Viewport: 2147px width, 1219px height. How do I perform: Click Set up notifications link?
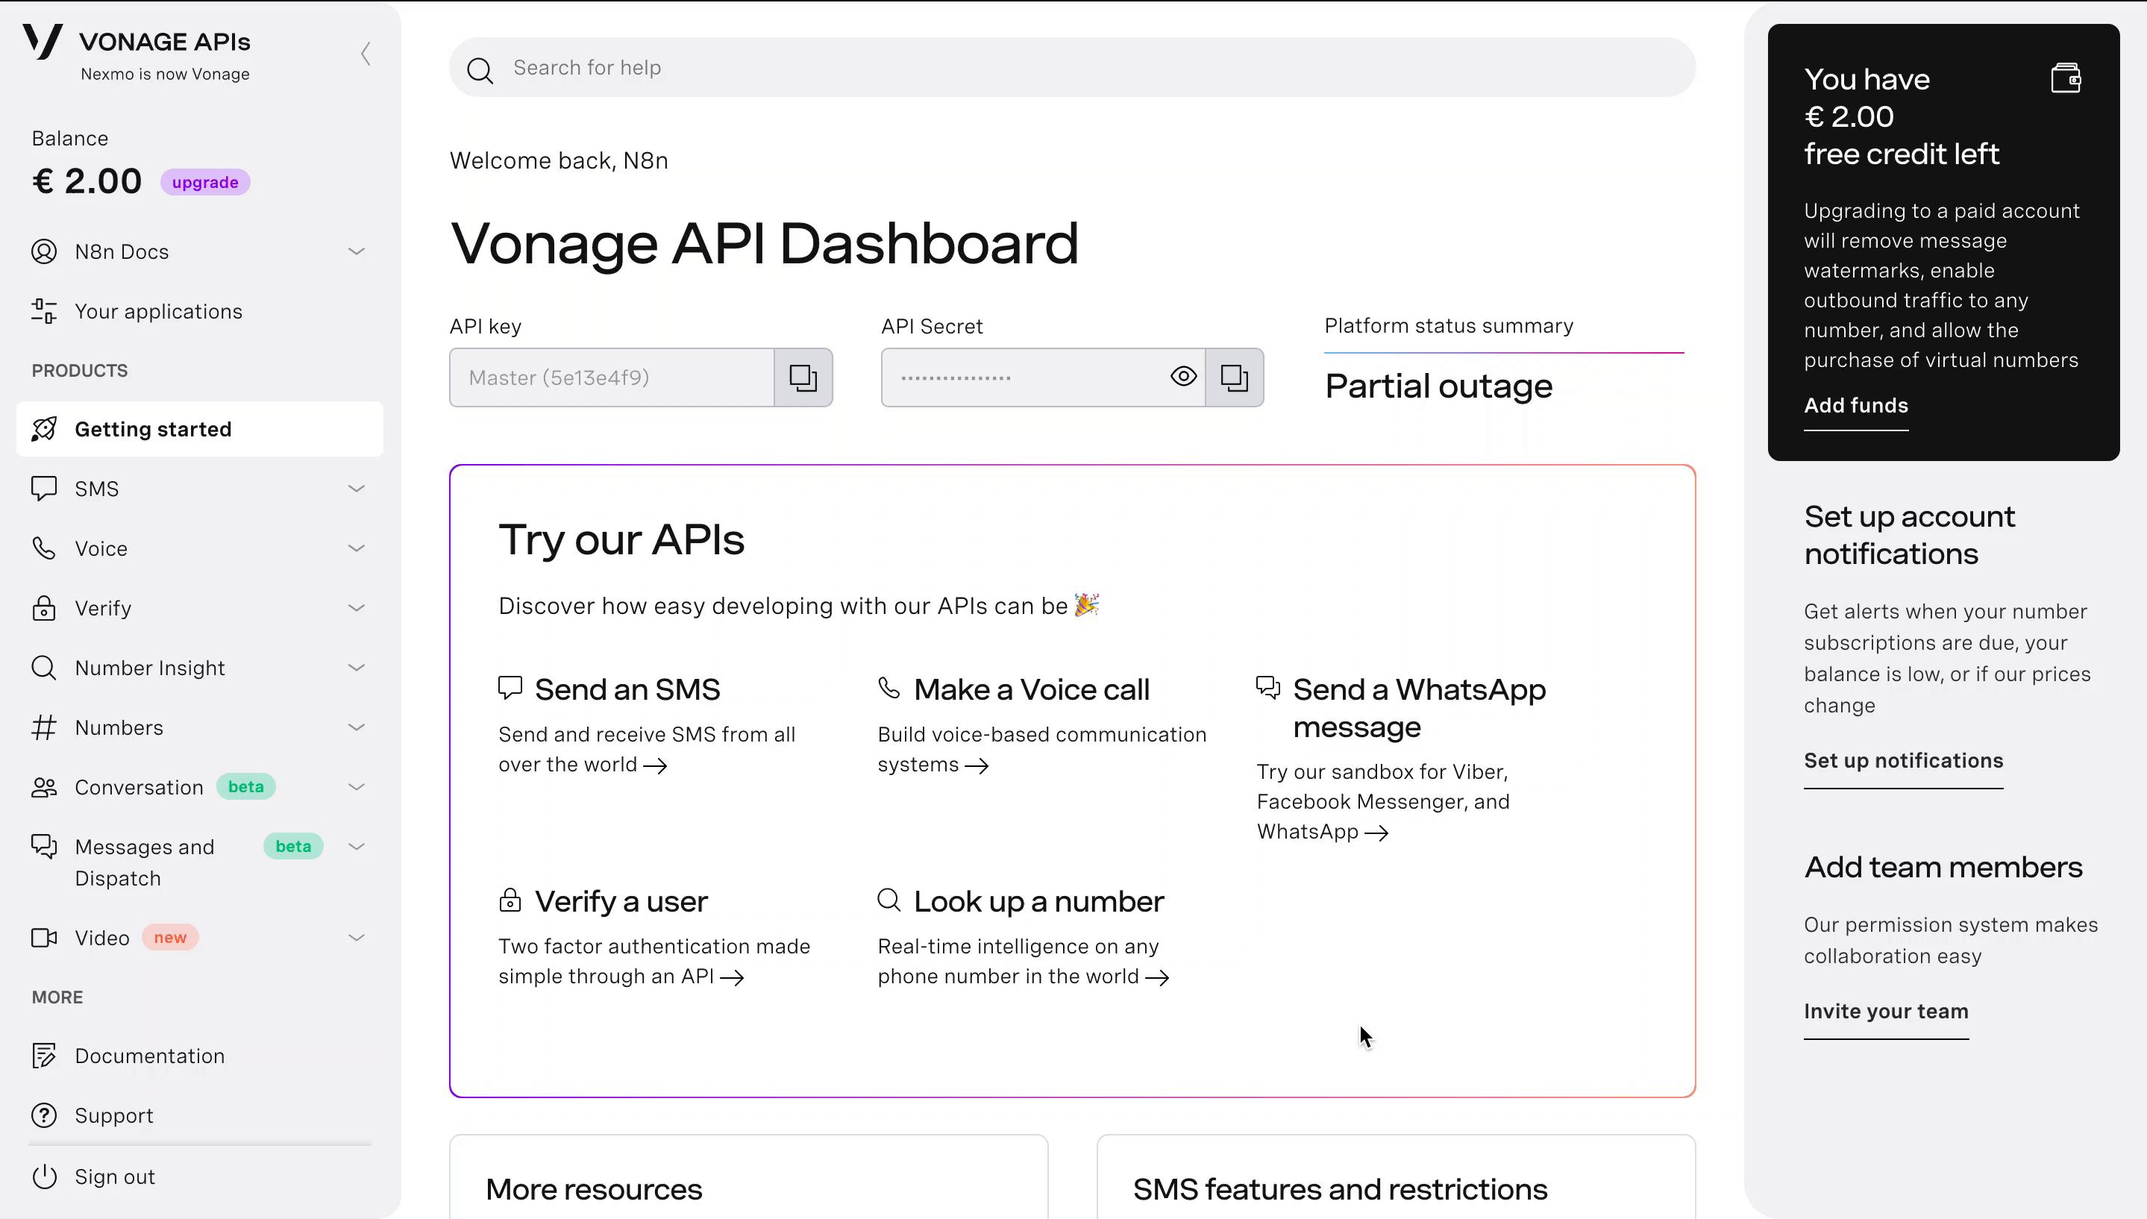1902,761
